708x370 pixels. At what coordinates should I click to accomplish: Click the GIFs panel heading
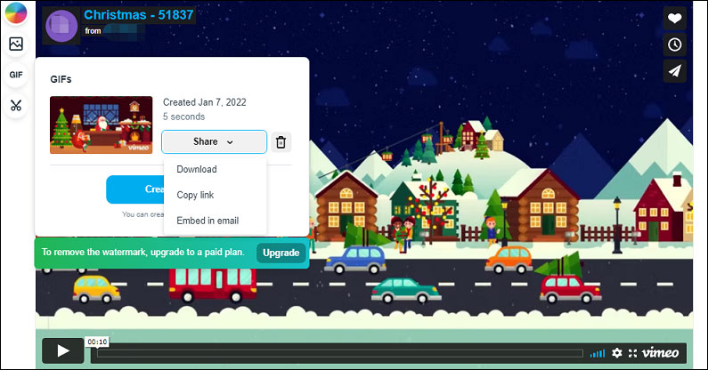61,79
